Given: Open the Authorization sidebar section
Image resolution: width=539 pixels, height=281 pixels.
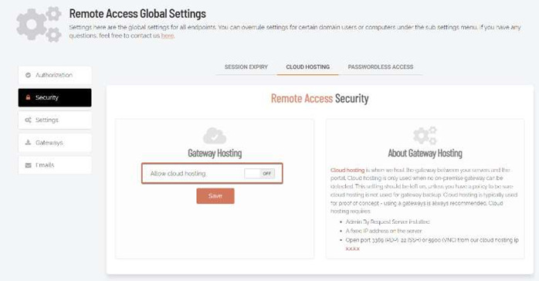Looking at the screenshot, I should pos(55,75).
